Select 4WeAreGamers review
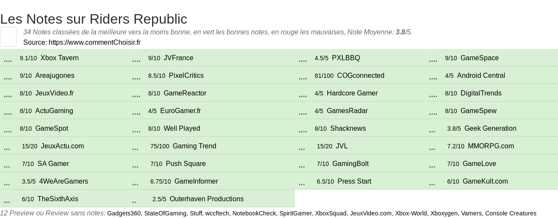Viewport: 558px width, 218px height. (x=63, y=181)
